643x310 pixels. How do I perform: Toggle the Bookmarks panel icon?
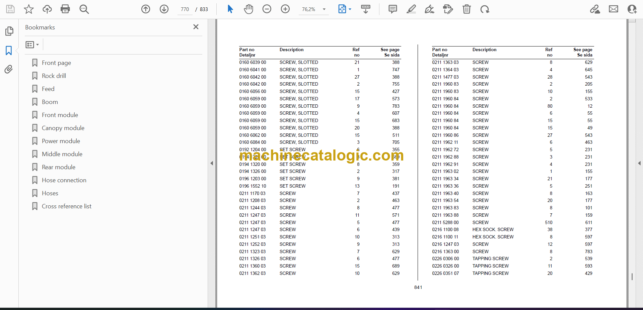tap(9, 50)
